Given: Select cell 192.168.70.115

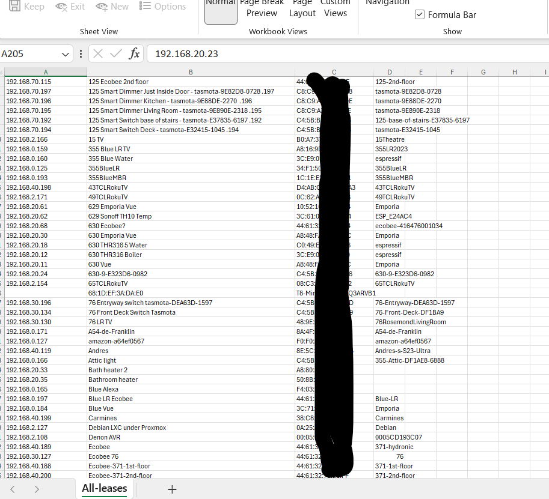Looking at the screenshot, I should coord(46,82).
